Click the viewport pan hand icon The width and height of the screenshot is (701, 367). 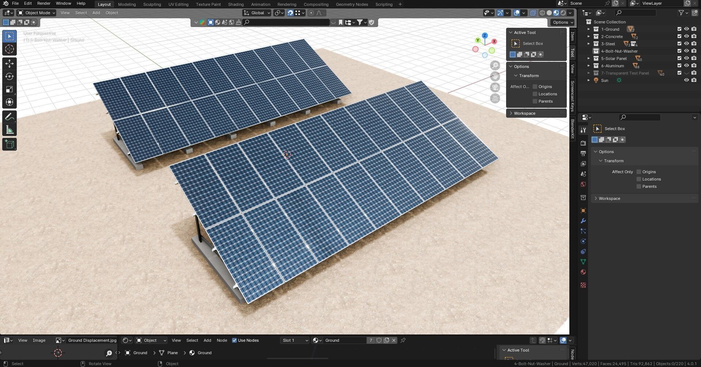[x=495, y=76]
